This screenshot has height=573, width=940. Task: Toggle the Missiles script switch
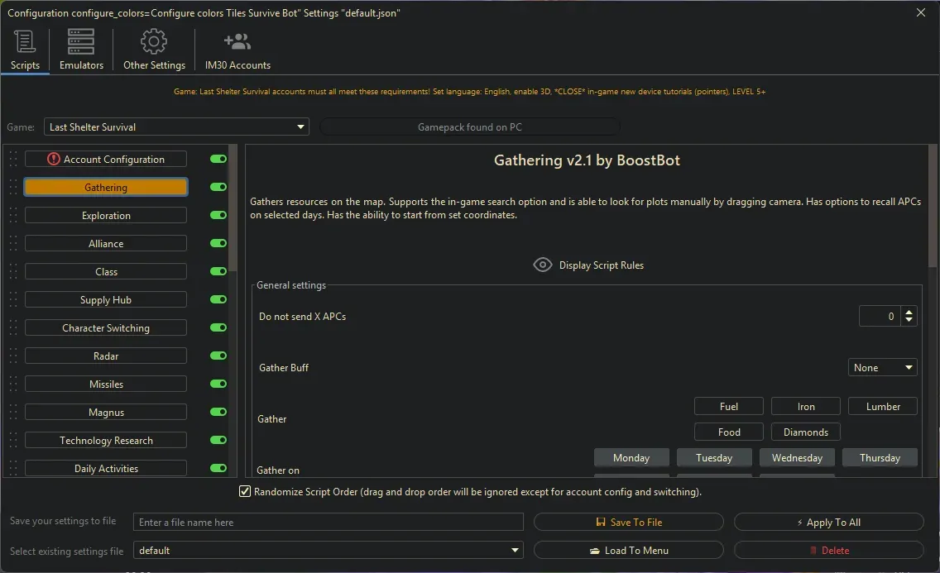pyautogui.click(x=218, y=384)
